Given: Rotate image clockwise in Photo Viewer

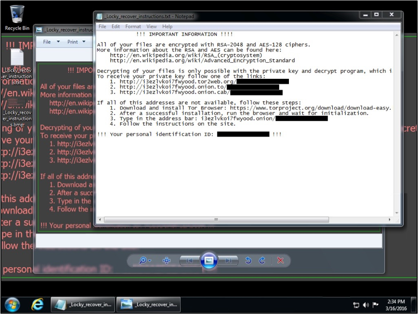Looking at the screenshot, I should click(262, 260).
